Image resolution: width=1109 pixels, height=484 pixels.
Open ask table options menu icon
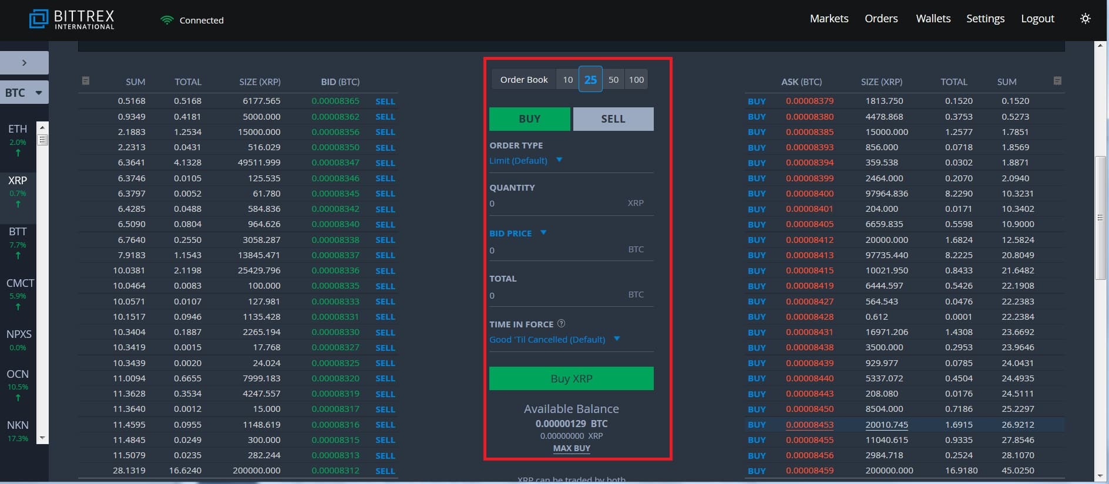point(1057,81)
